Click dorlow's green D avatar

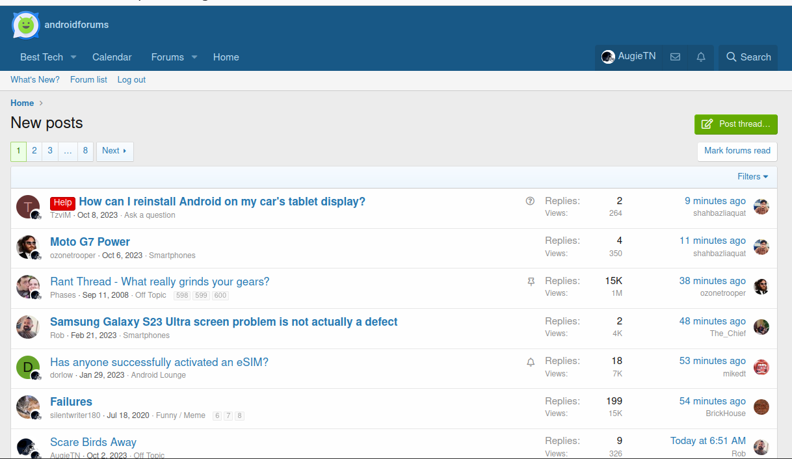coord(28,367)
